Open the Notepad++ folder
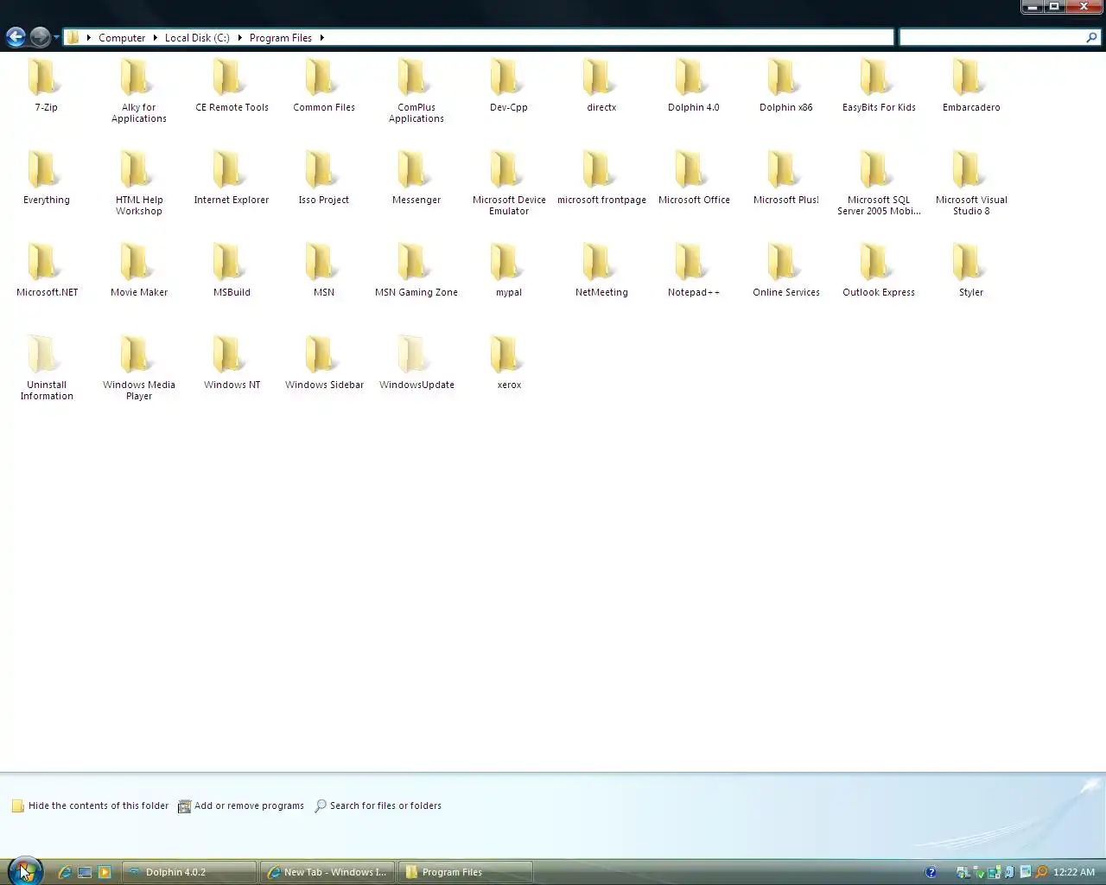The image size is (1106, 885). pyautogui.click(x=694, y=270)
